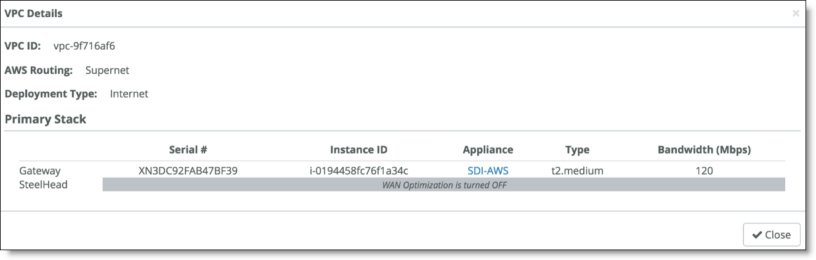The width and height of the screenshot is (816, 260).
Task: Click the Type column header
Action: point(577,149)
